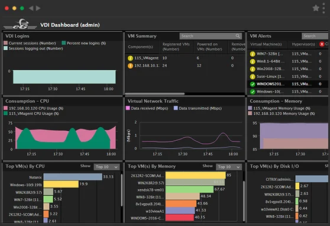The height and width of the screenshot is (226, 330).
Task: Click the Consumption - Memory chart
Action: (294, 136)
